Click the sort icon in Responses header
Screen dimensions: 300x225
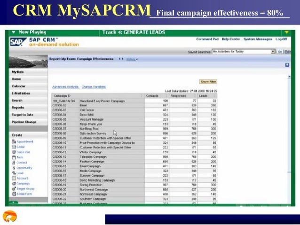pos(195,96)
